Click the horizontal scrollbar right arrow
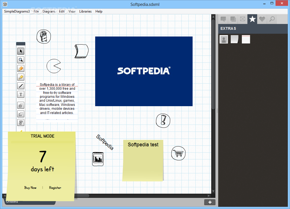The image size is (290, 209). point(209,196)
